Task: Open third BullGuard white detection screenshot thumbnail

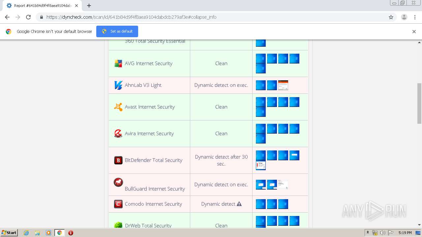Action: click(x=283, y=185)
